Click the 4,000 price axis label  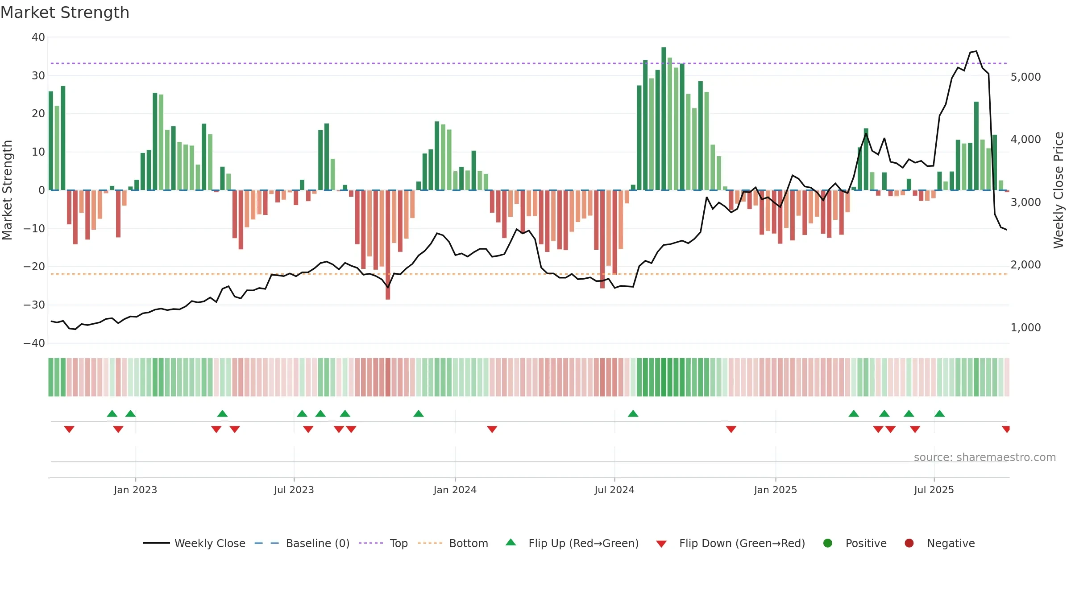point(1025,140)
